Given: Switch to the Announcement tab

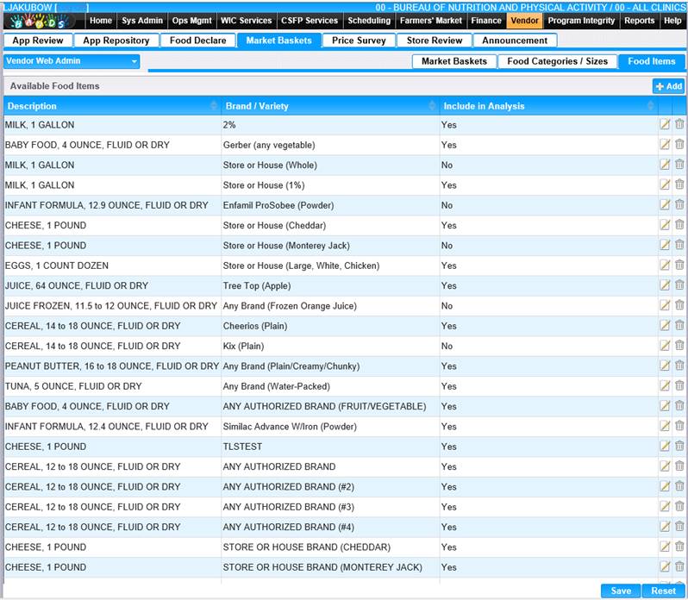Looking at the screenshot, I should pyautogui.click(x=515, y=41).
